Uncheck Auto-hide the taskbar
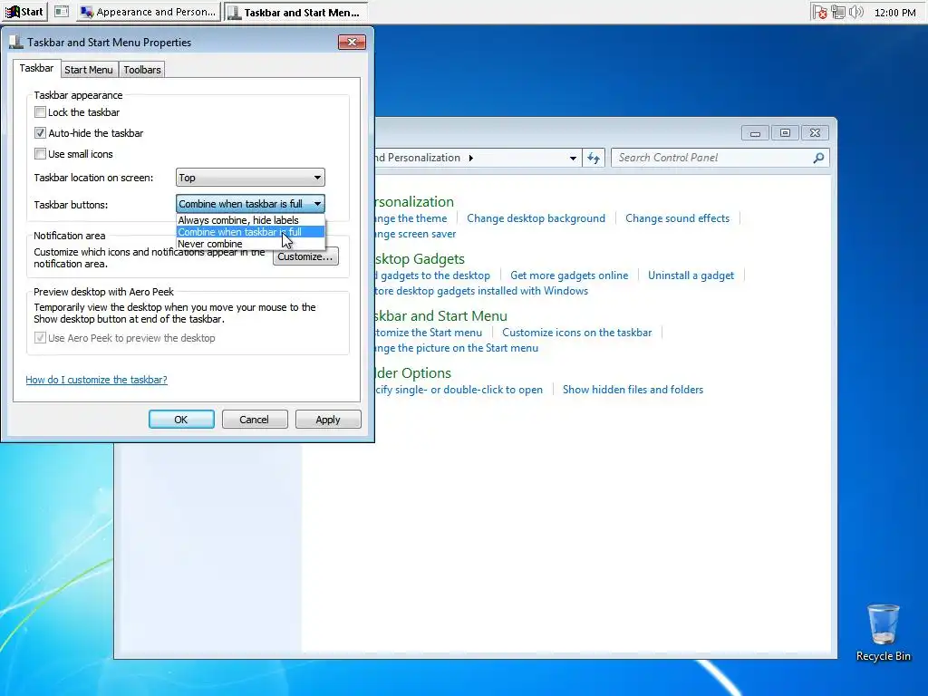Screen dimensions: 928x696 (x=40, y=132)
